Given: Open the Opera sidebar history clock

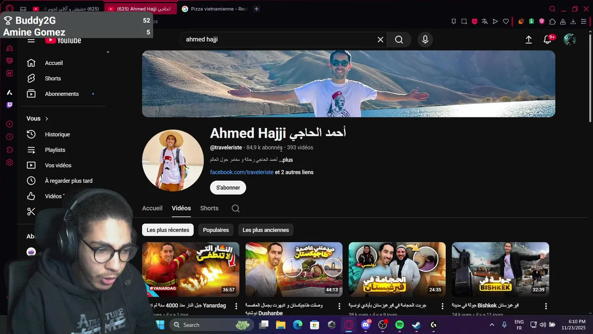Looking at the screenshot, I should (9, 137).
